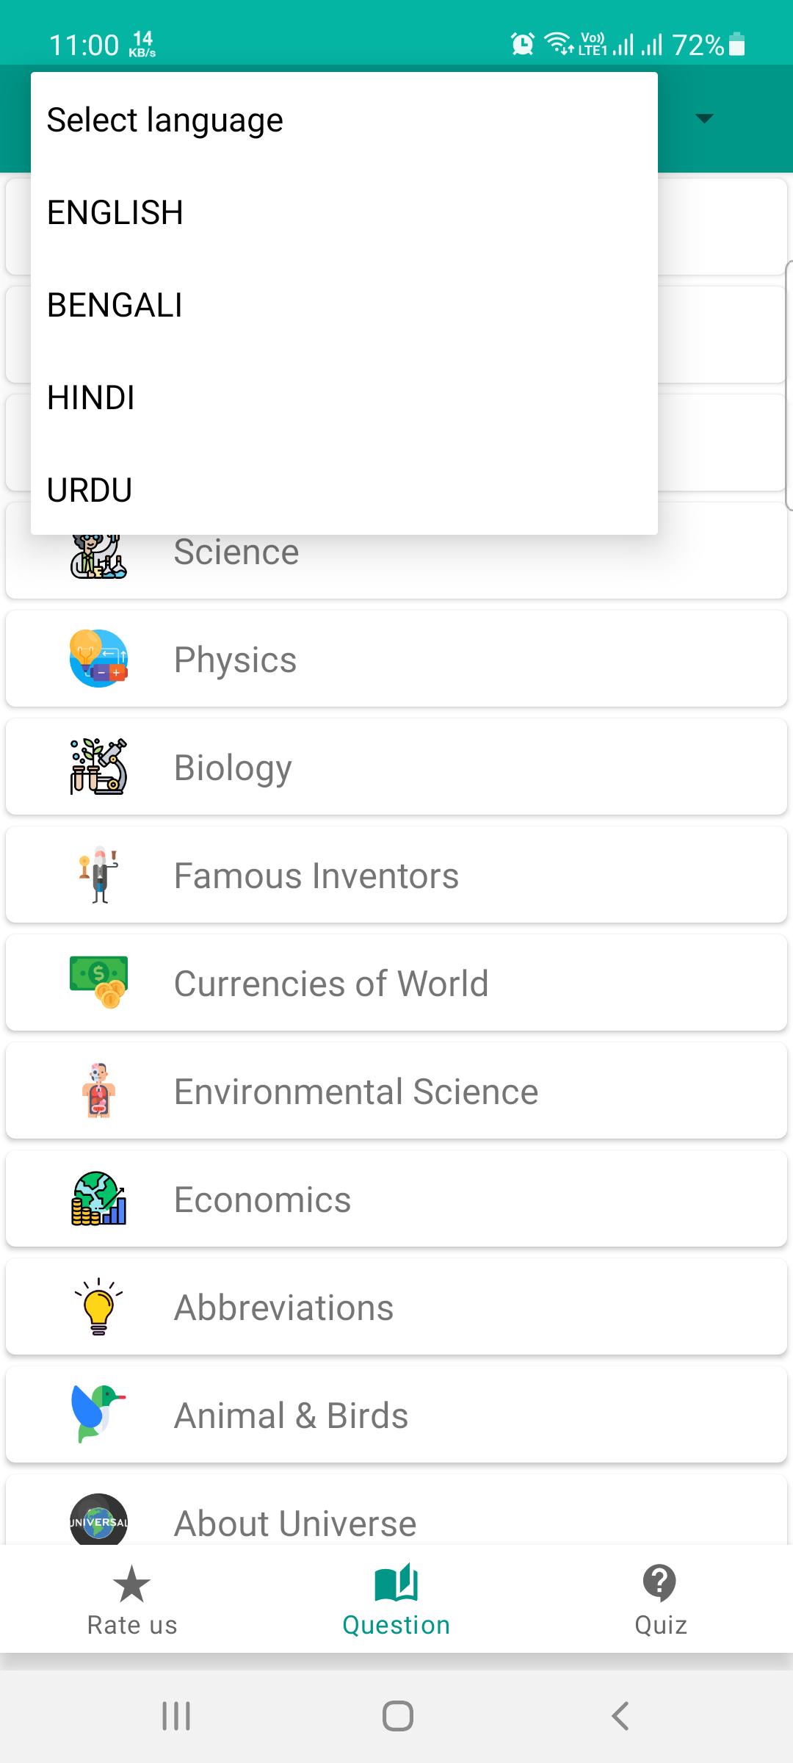
Task: Go to the Question tab
Action: point(396,1600)
